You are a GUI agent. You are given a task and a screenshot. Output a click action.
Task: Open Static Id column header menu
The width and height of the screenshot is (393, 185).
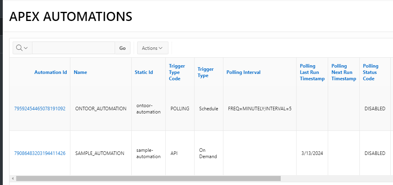(144, 72)
